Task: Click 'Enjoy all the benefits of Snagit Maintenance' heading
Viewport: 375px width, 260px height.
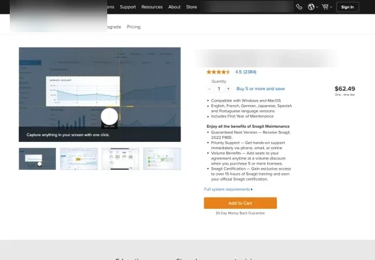Action: 248,126
